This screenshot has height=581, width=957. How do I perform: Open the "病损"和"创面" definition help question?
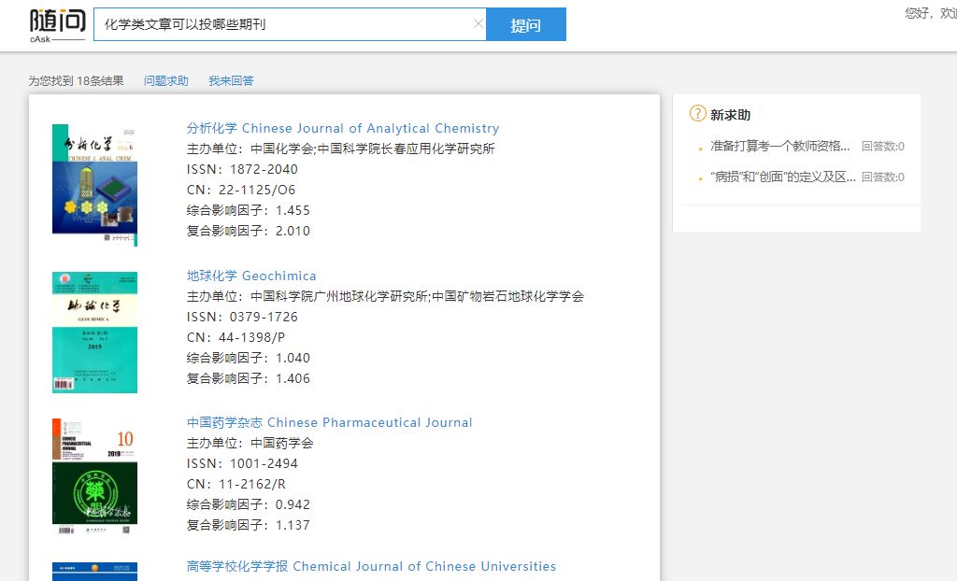pyautogui.click(x=782, y=177)
